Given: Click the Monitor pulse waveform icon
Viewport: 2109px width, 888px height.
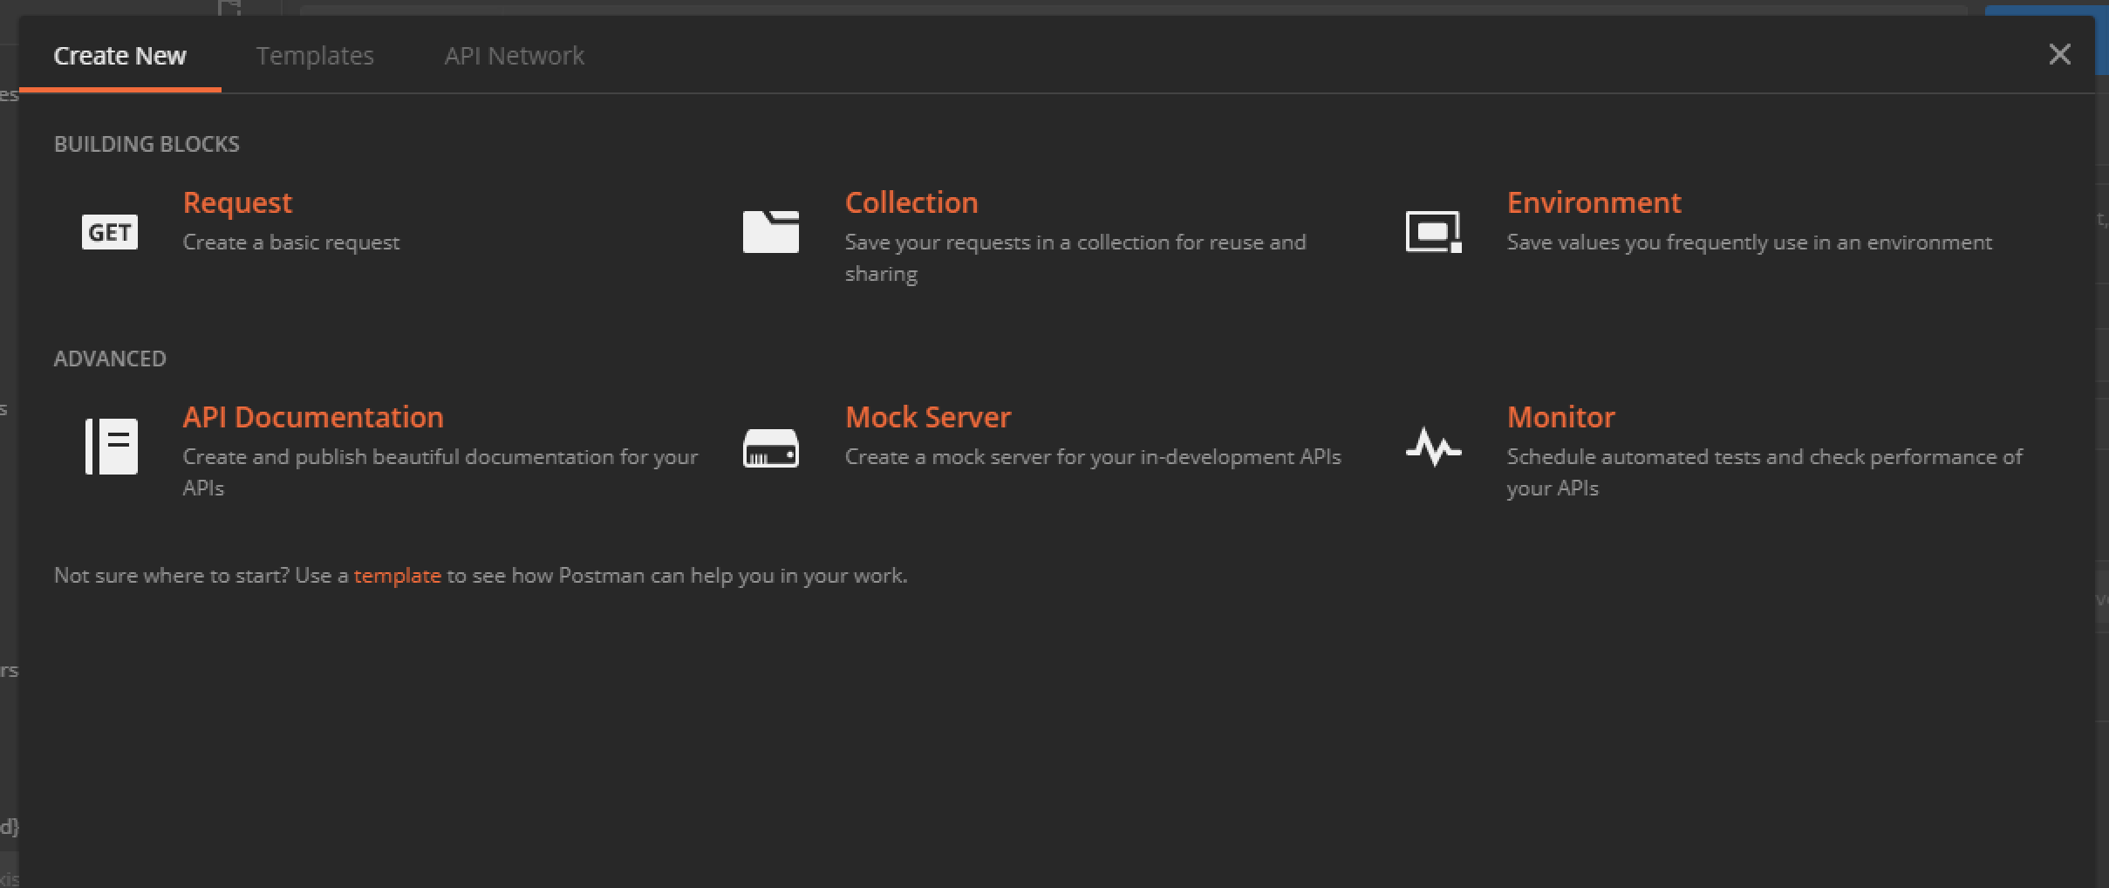Looking at the screenshot, I should [x=1433, y=447].
